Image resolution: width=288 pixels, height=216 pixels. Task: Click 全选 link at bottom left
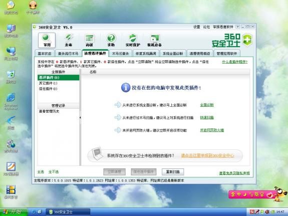41,172
